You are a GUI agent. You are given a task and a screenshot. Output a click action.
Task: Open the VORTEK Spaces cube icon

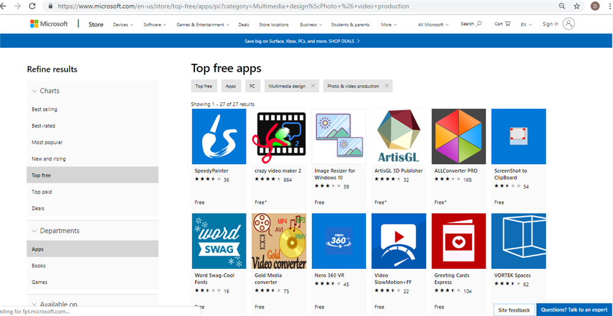tap(519, 241)
